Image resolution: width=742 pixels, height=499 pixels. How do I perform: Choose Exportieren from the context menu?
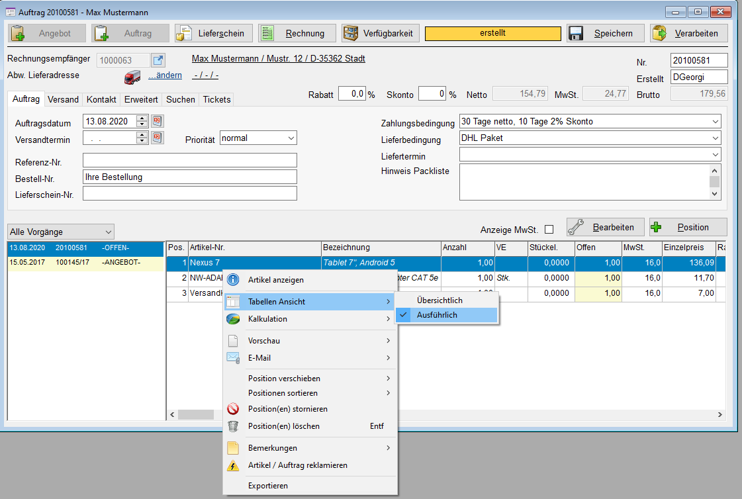click(x=310, y=486)
